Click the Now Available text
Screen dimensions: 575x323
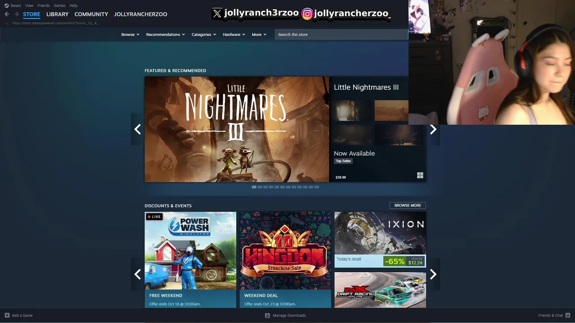pyautogui.click(x=354, y=153)
